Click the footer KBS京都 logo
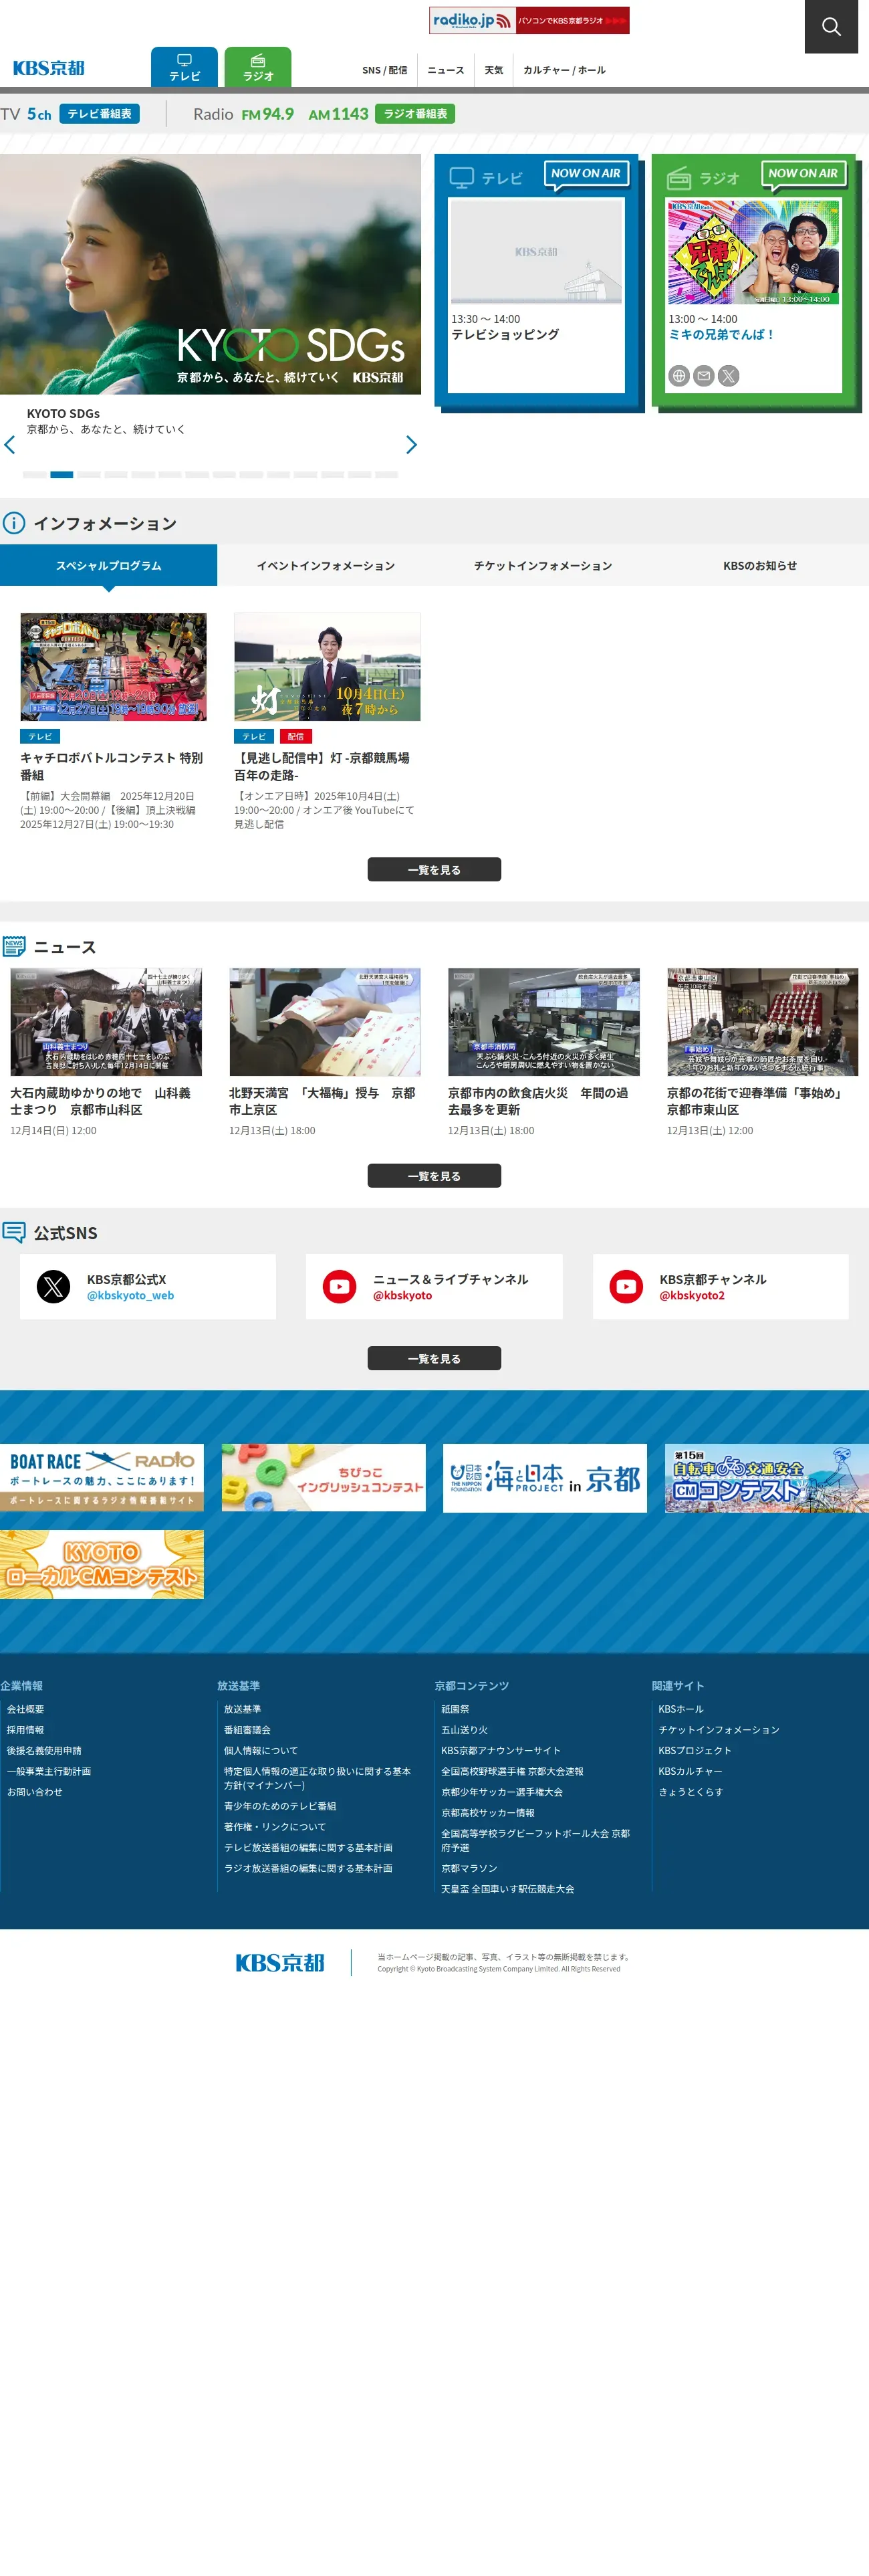Image resolution: width=869 pixels, height=2576 pixels. (280, 1962)
